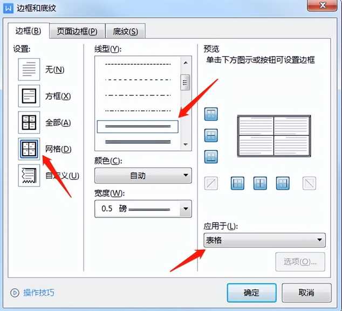Image resolution: width=342 pixels, height=311 pixels.
Task: Select the 全部(A) all borders preset
Action: point(29,122)
